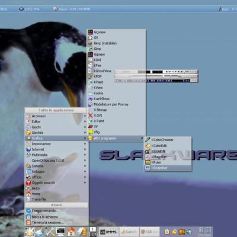Choose Trova file in the K menu
Image resolution: width=237 pixels, height=237 pixels.
coord(56,199)
